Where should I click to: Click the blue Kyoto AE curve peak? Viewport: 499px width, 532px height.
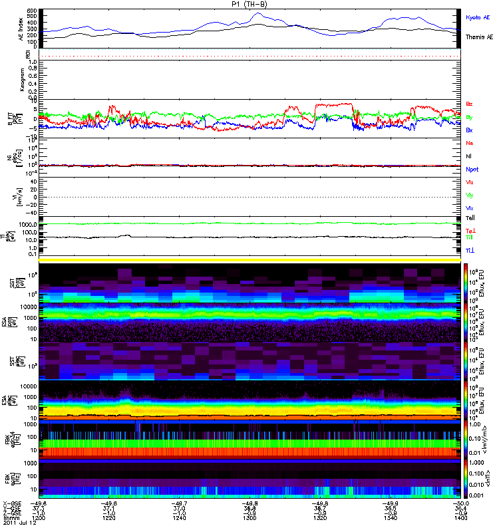pos(257,13)
